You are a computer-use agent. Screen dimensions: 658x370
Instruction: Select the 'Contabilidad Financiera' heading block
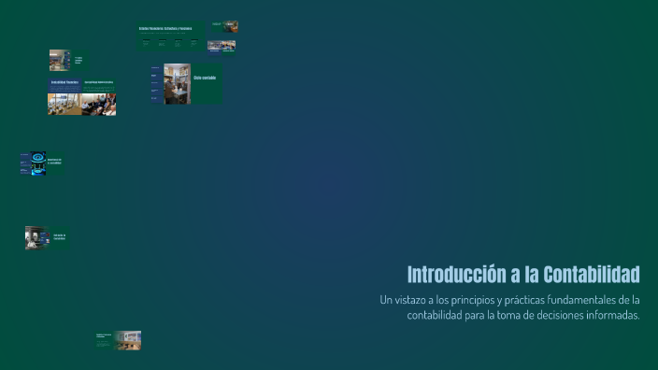[x=64, y=86]
